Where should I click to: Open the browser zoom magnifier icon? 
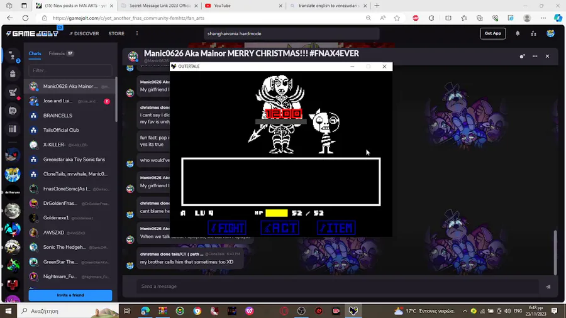click(x=368, y=18)
